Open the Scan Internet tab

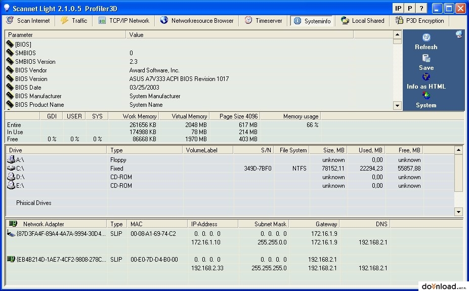point(28,21)
